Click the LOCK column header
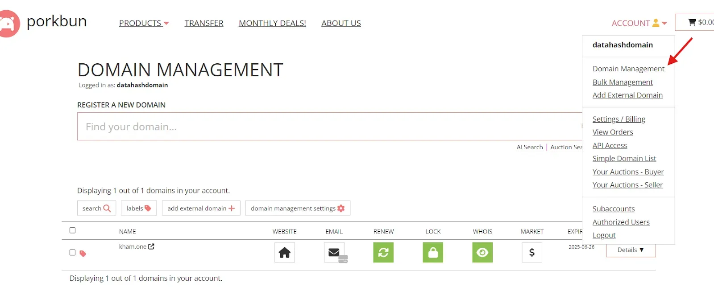 [433, 231]
